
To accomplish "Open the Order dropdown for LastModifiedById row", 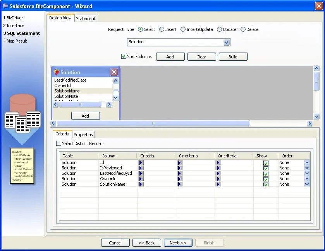I will [x=307, y=173].
